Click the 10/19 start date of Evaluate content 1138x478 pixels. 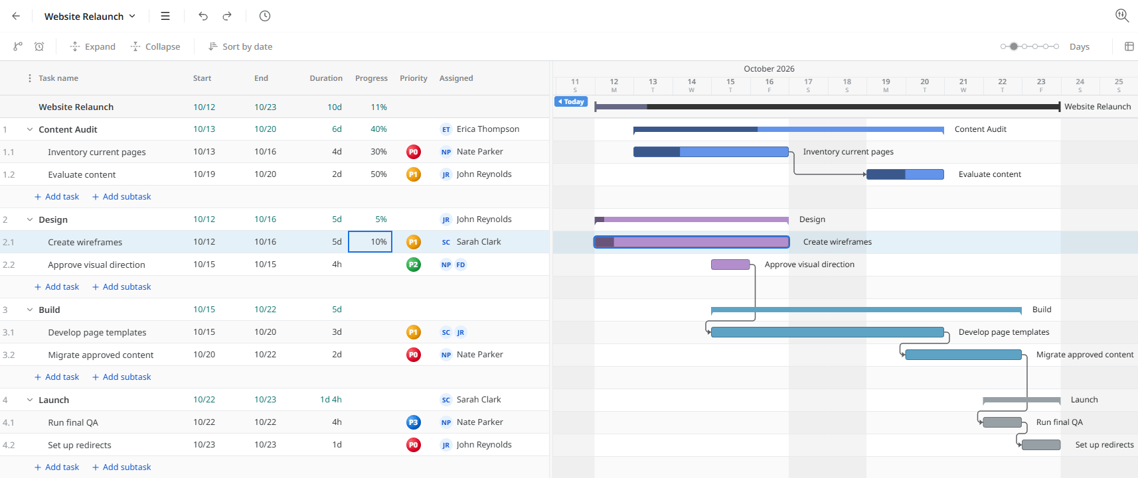204,174
